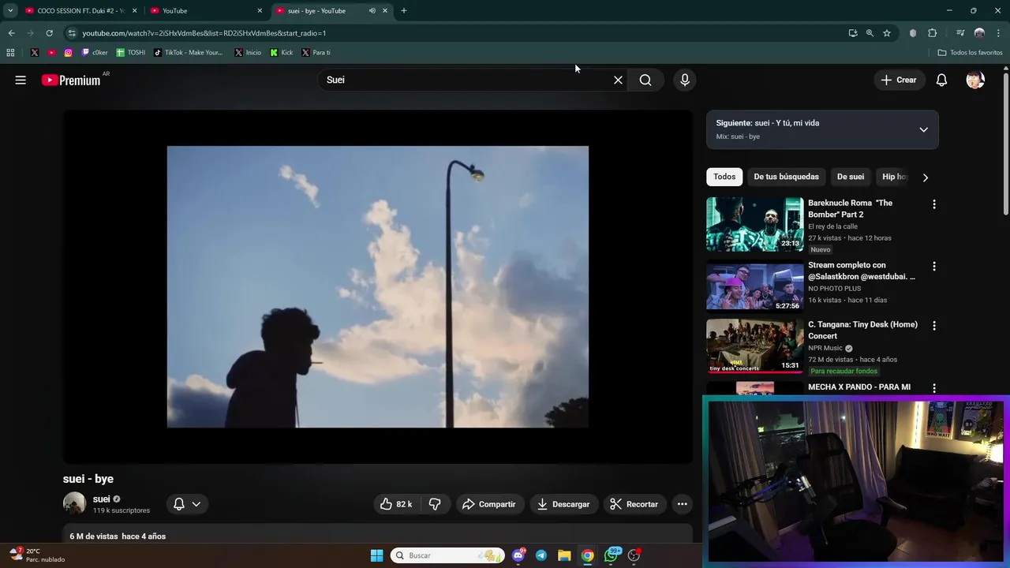Open more actions under the video
Image resolution: width=1010 pixels, height=568 pixels.
click(682, 504)
